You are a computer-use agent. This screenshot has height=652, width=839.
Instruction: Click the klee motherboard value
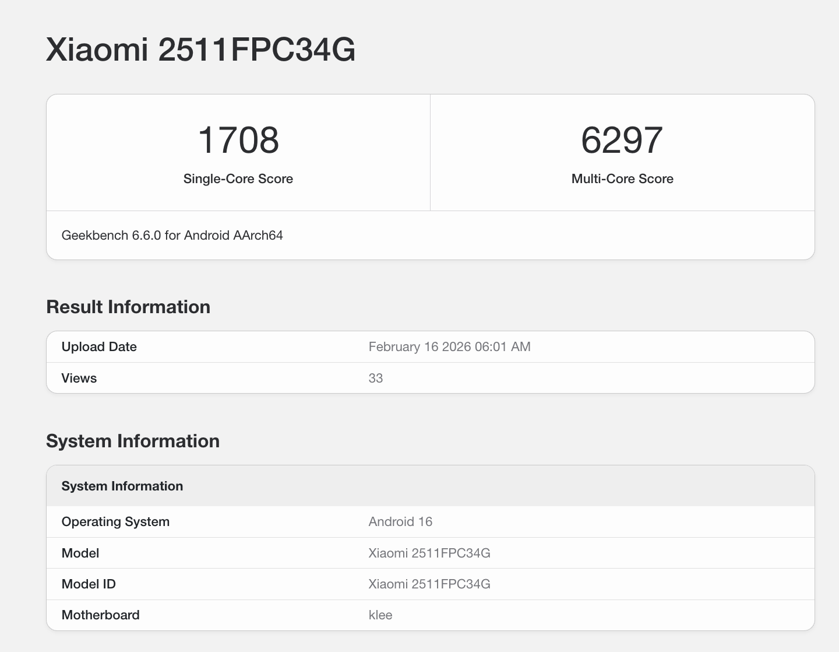click(380, 615)
